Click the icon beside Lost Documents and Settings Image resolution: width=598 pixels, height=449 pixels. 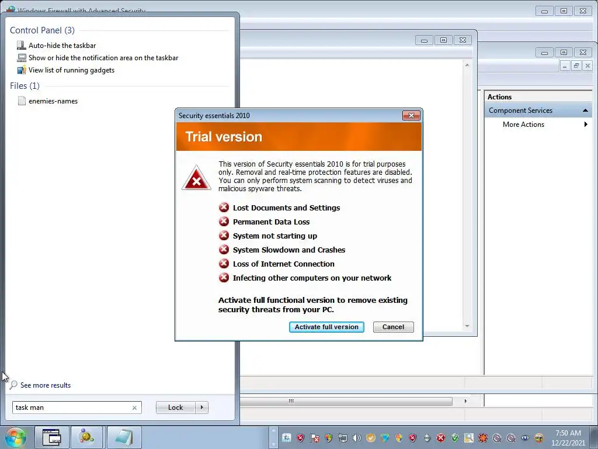[x=224, y=208]
